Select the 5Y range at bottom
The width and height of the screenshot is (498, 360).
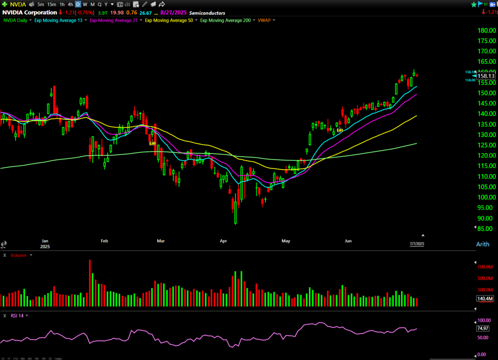[x=3, y=358]
